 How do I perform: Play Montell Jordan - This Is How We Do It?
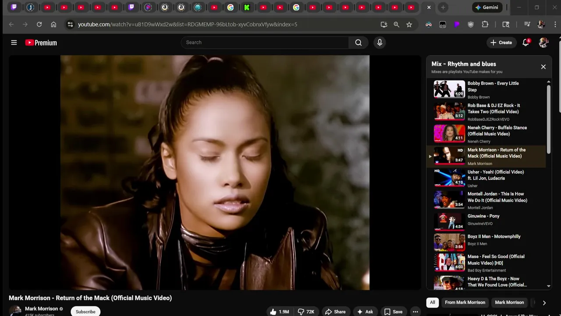point(486,201)
